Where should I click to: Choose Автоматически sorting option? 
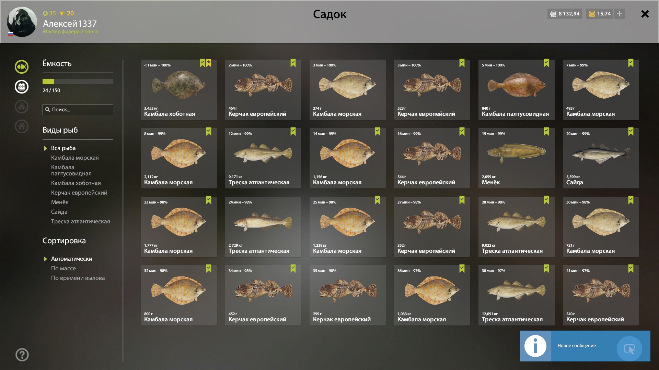[71, 259]
